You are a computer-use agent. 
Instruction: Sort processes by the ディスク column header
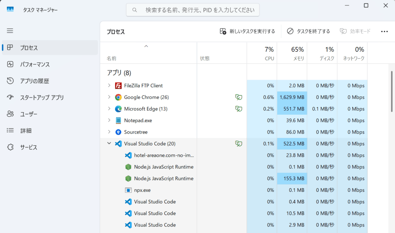322,53
